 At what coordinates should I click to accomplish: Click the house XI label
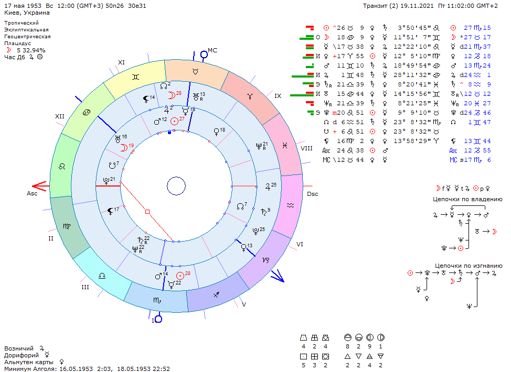(x=122, y=62)
